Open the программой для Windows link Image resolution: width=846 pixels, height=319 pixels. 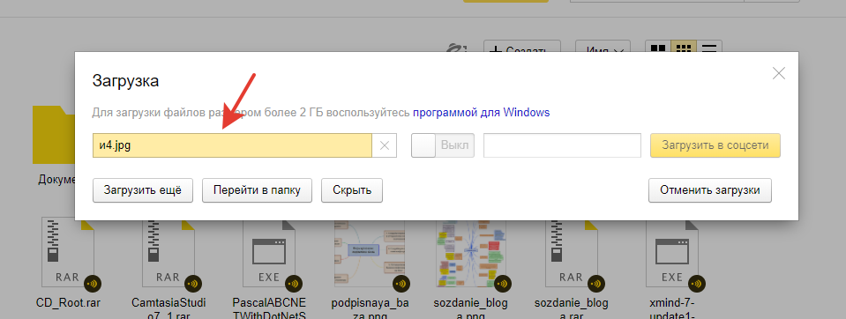482,113
